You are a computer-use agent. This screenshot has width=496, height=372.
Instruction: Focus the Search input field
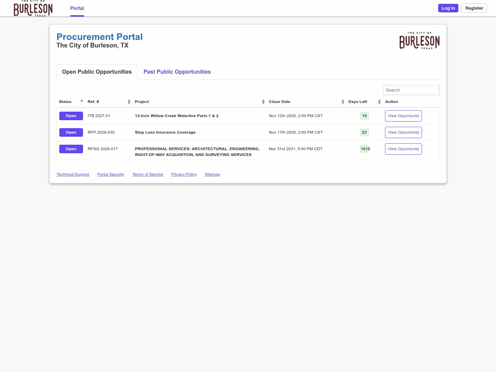[x=411, y=90]
